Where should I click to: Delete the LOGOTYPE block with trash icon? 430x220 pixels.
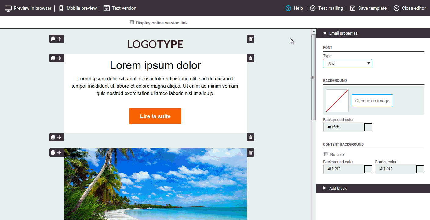[x=251, y=39]
